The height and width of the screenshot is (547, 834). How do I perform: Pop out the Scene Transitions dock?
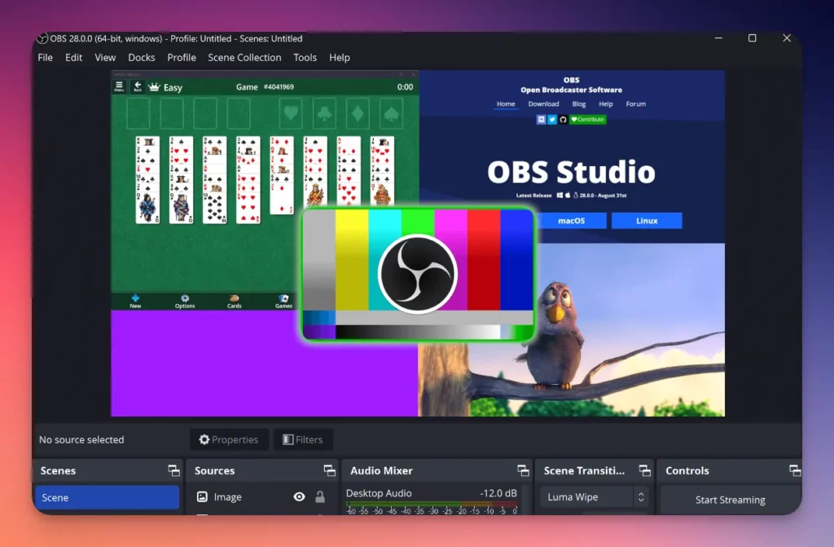[x=644, y=470]
